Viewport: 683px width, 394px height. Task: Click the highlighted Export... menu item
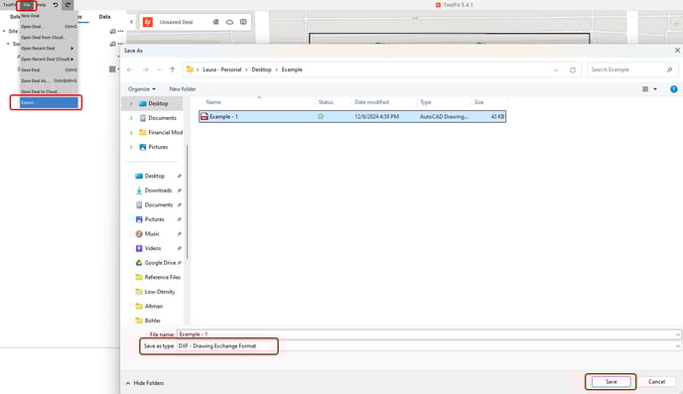point(49,103)
